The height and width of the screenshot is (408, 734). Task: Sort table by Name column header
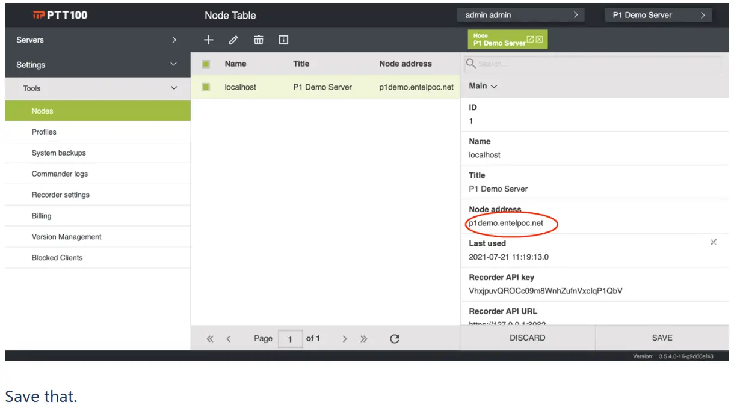point(235,64)
